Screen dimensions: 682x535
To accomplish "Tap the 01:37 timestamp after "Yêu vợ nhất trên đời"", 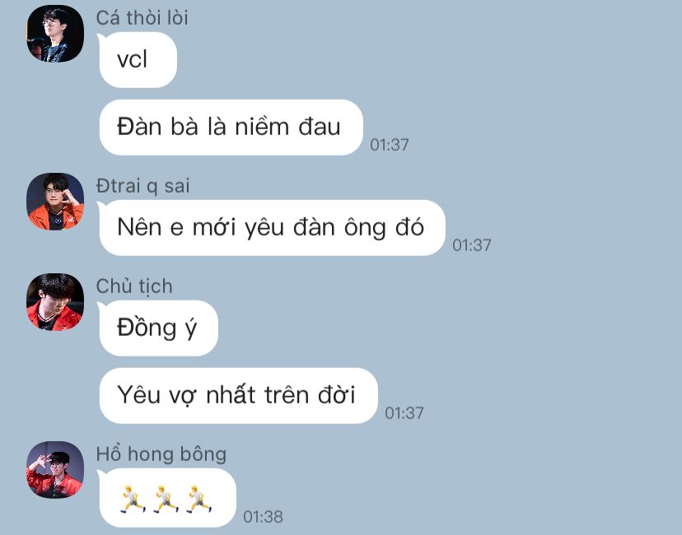I will [404, 413].
